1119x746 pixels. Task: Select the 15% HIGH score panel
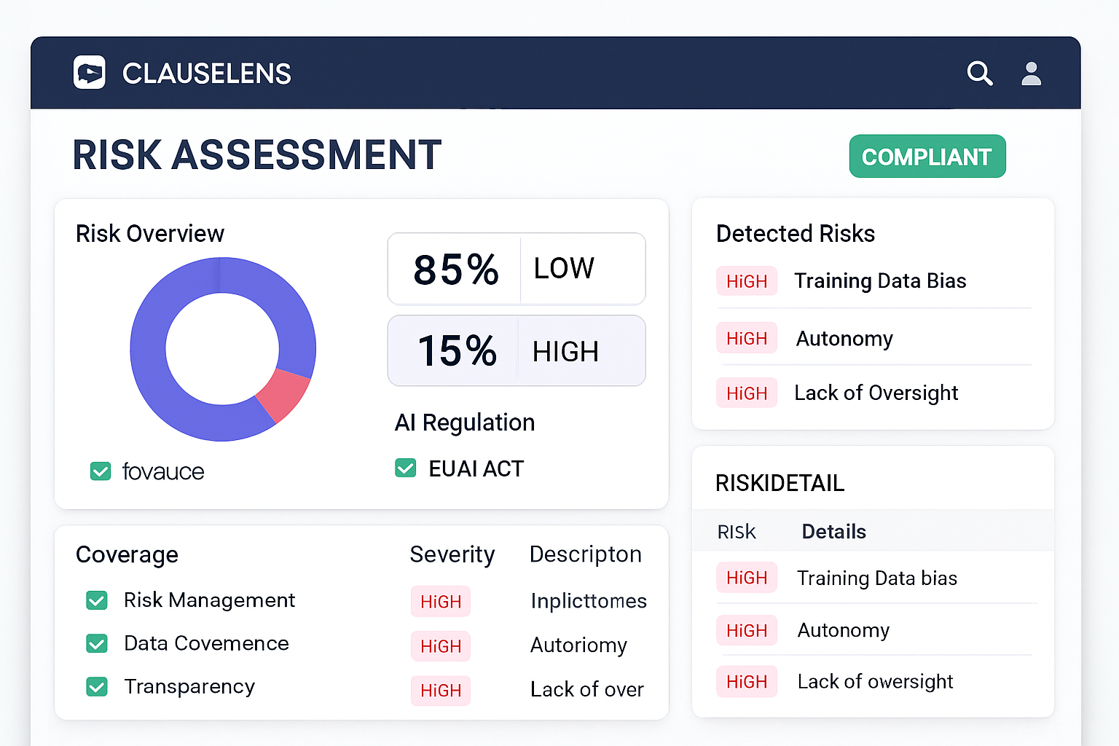pyautogui.click(x=517, y=350)
